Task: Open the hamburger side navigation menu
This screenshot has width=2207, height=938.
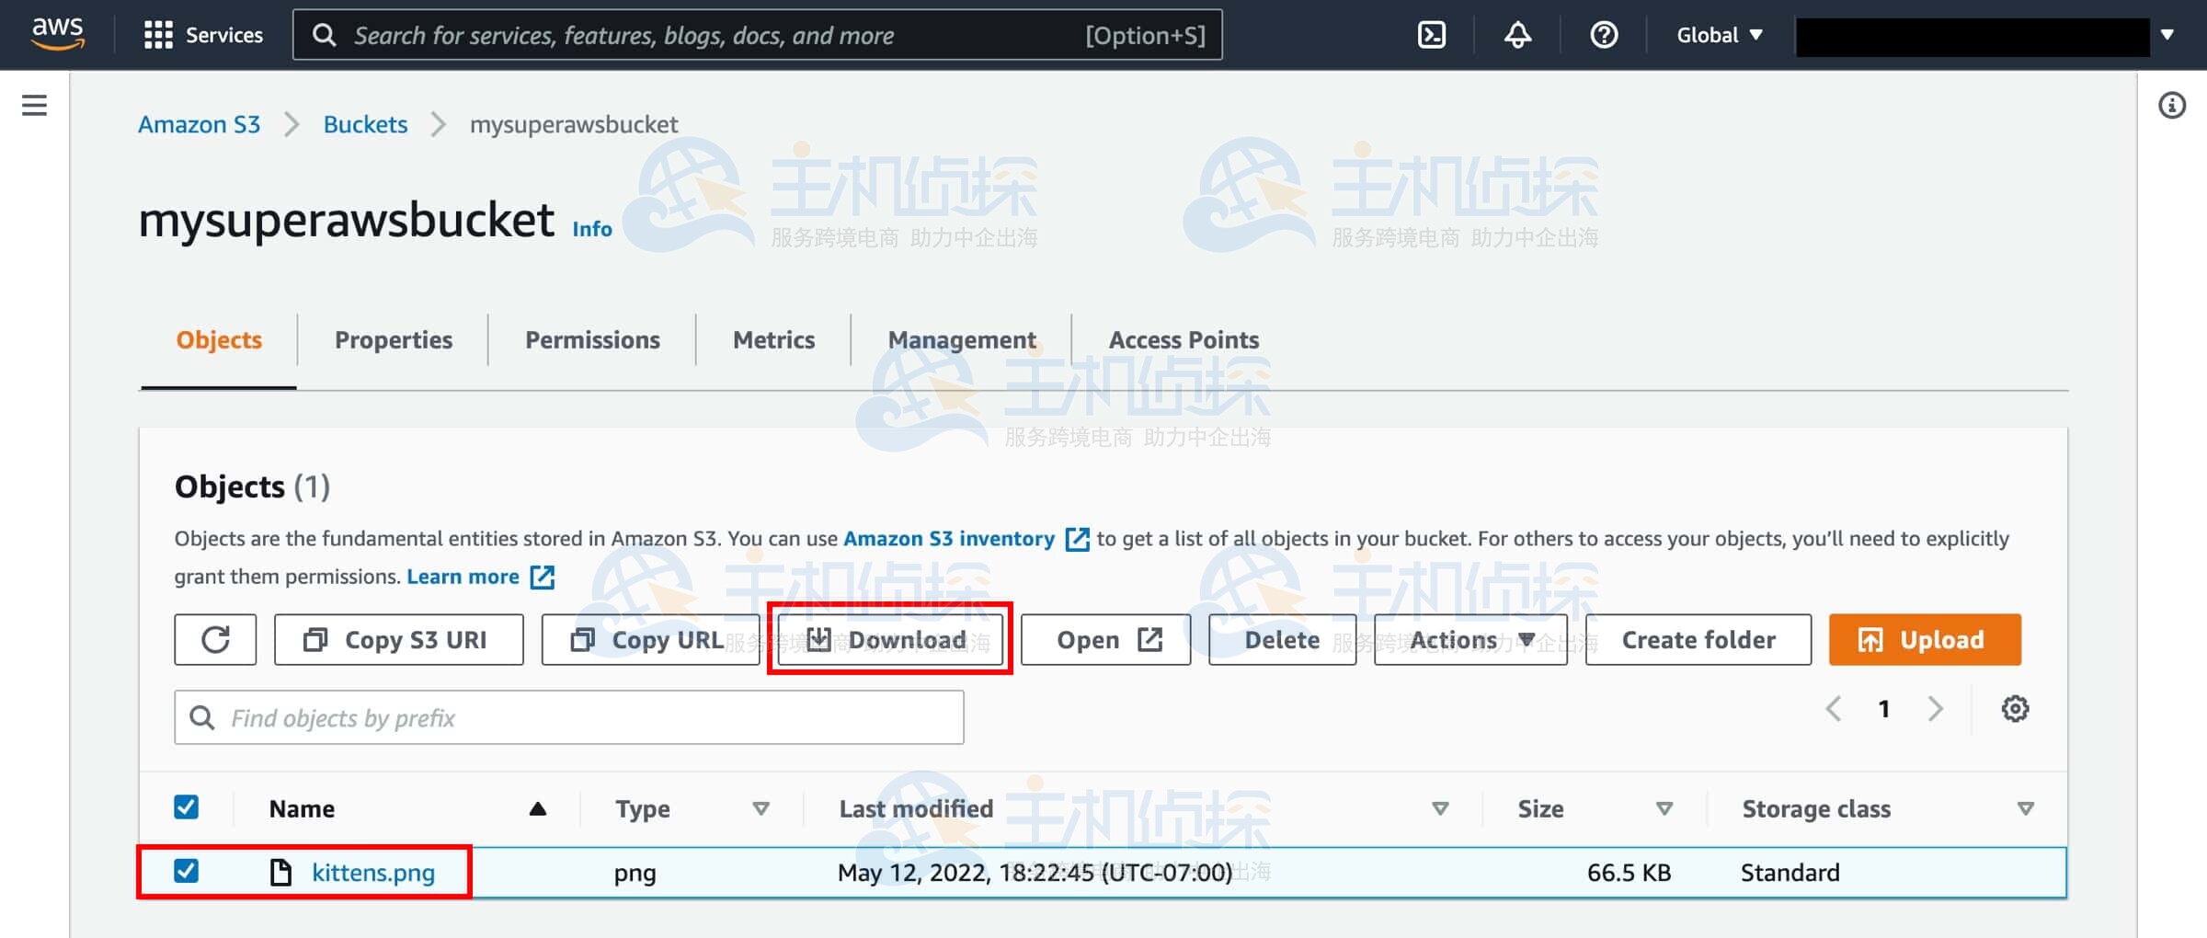Action: pos(34,106)
